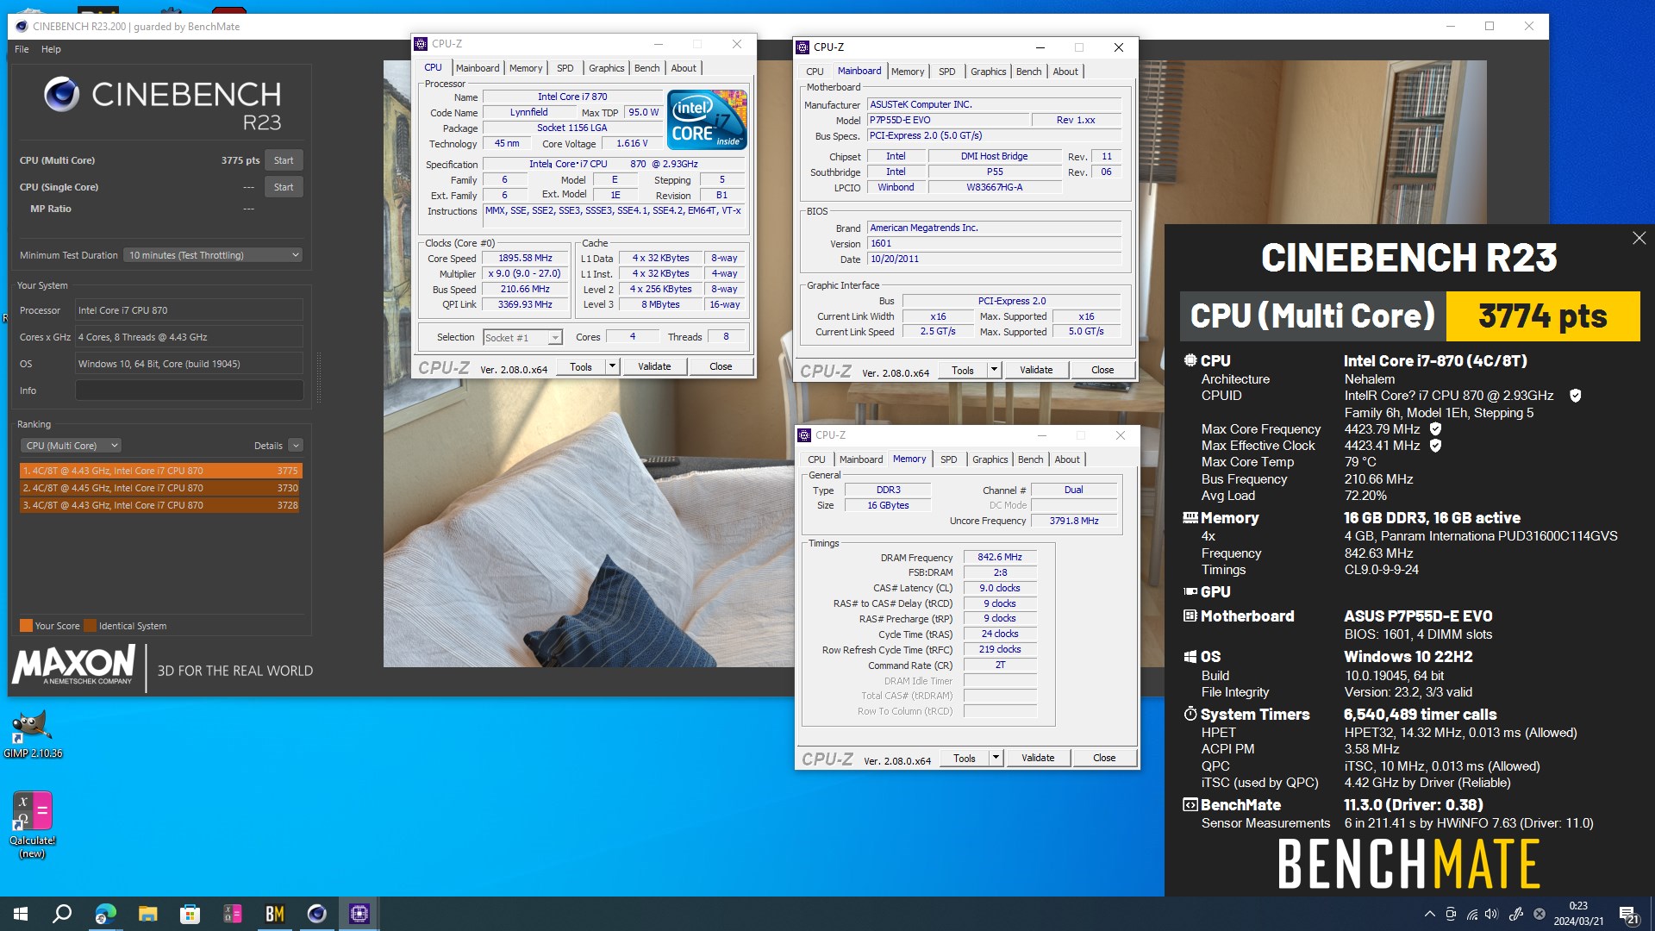Click Validate in the CPU-Z Memory window

click(1038, 758)
